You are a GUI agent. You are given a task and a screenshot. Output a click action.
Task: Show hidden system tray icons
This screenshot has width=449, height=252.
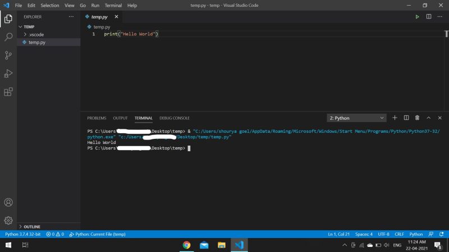pyautogui.click(x=345, y=245)
